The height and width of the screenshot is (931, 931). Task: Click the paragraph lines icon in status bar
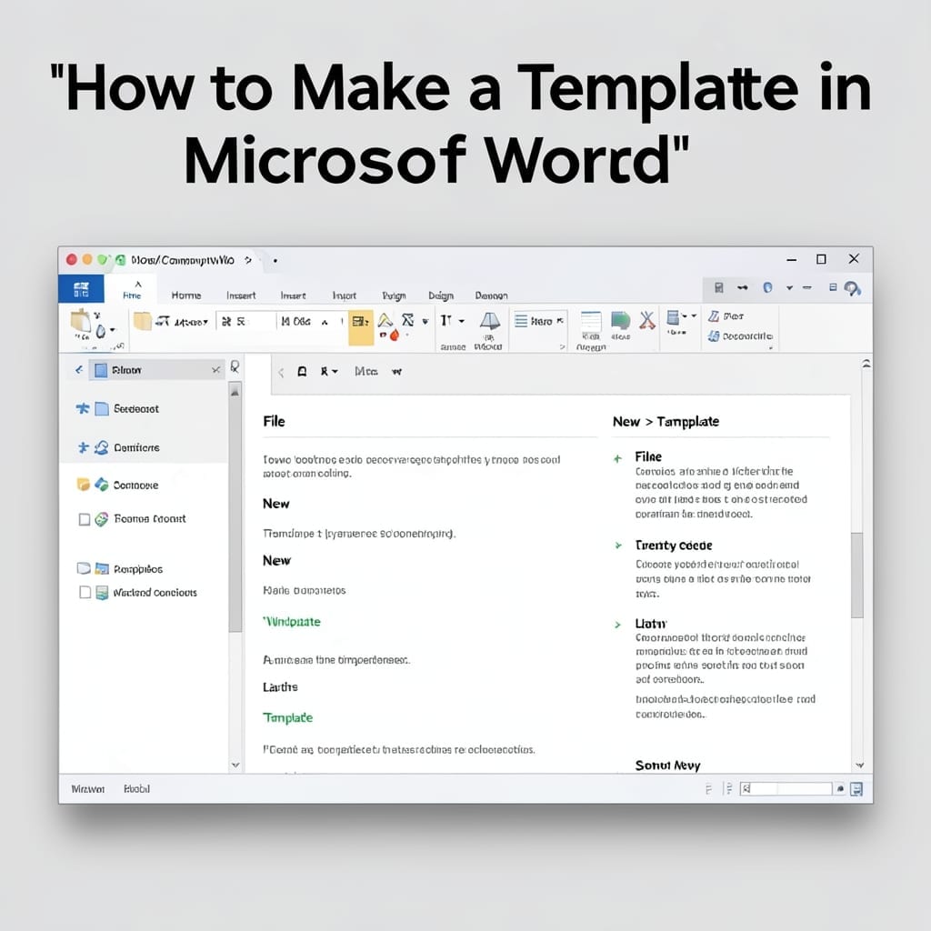[728, 788]
